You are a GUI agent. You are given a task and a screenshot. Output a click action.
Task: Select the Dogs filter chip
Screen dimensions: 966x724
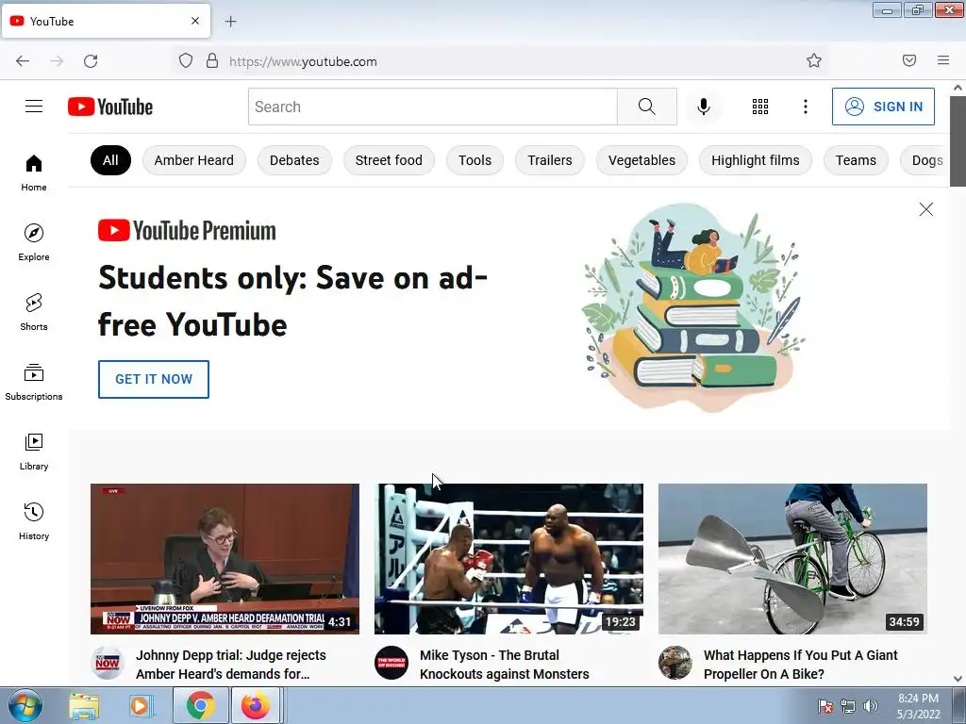pos(925,160)
